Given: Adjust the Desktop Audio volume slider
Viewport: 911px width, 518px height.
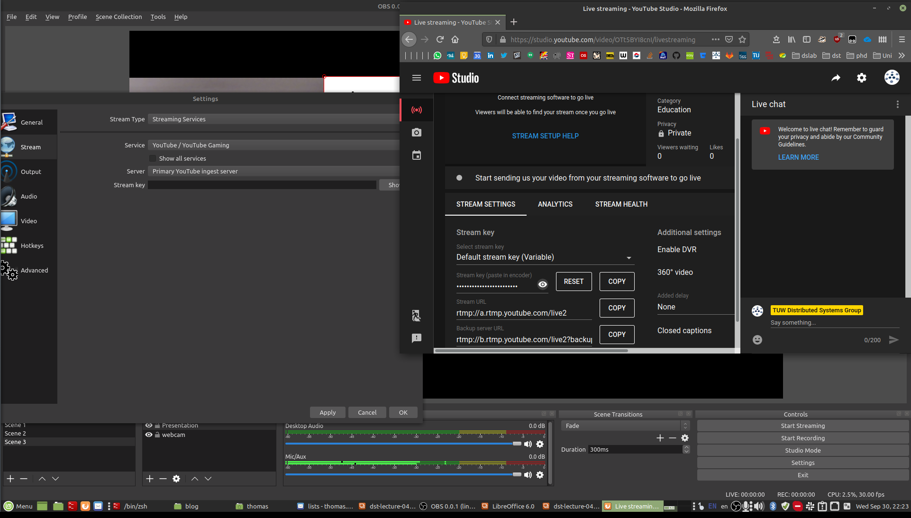Looking at the screenshot, I should point(403,444).
